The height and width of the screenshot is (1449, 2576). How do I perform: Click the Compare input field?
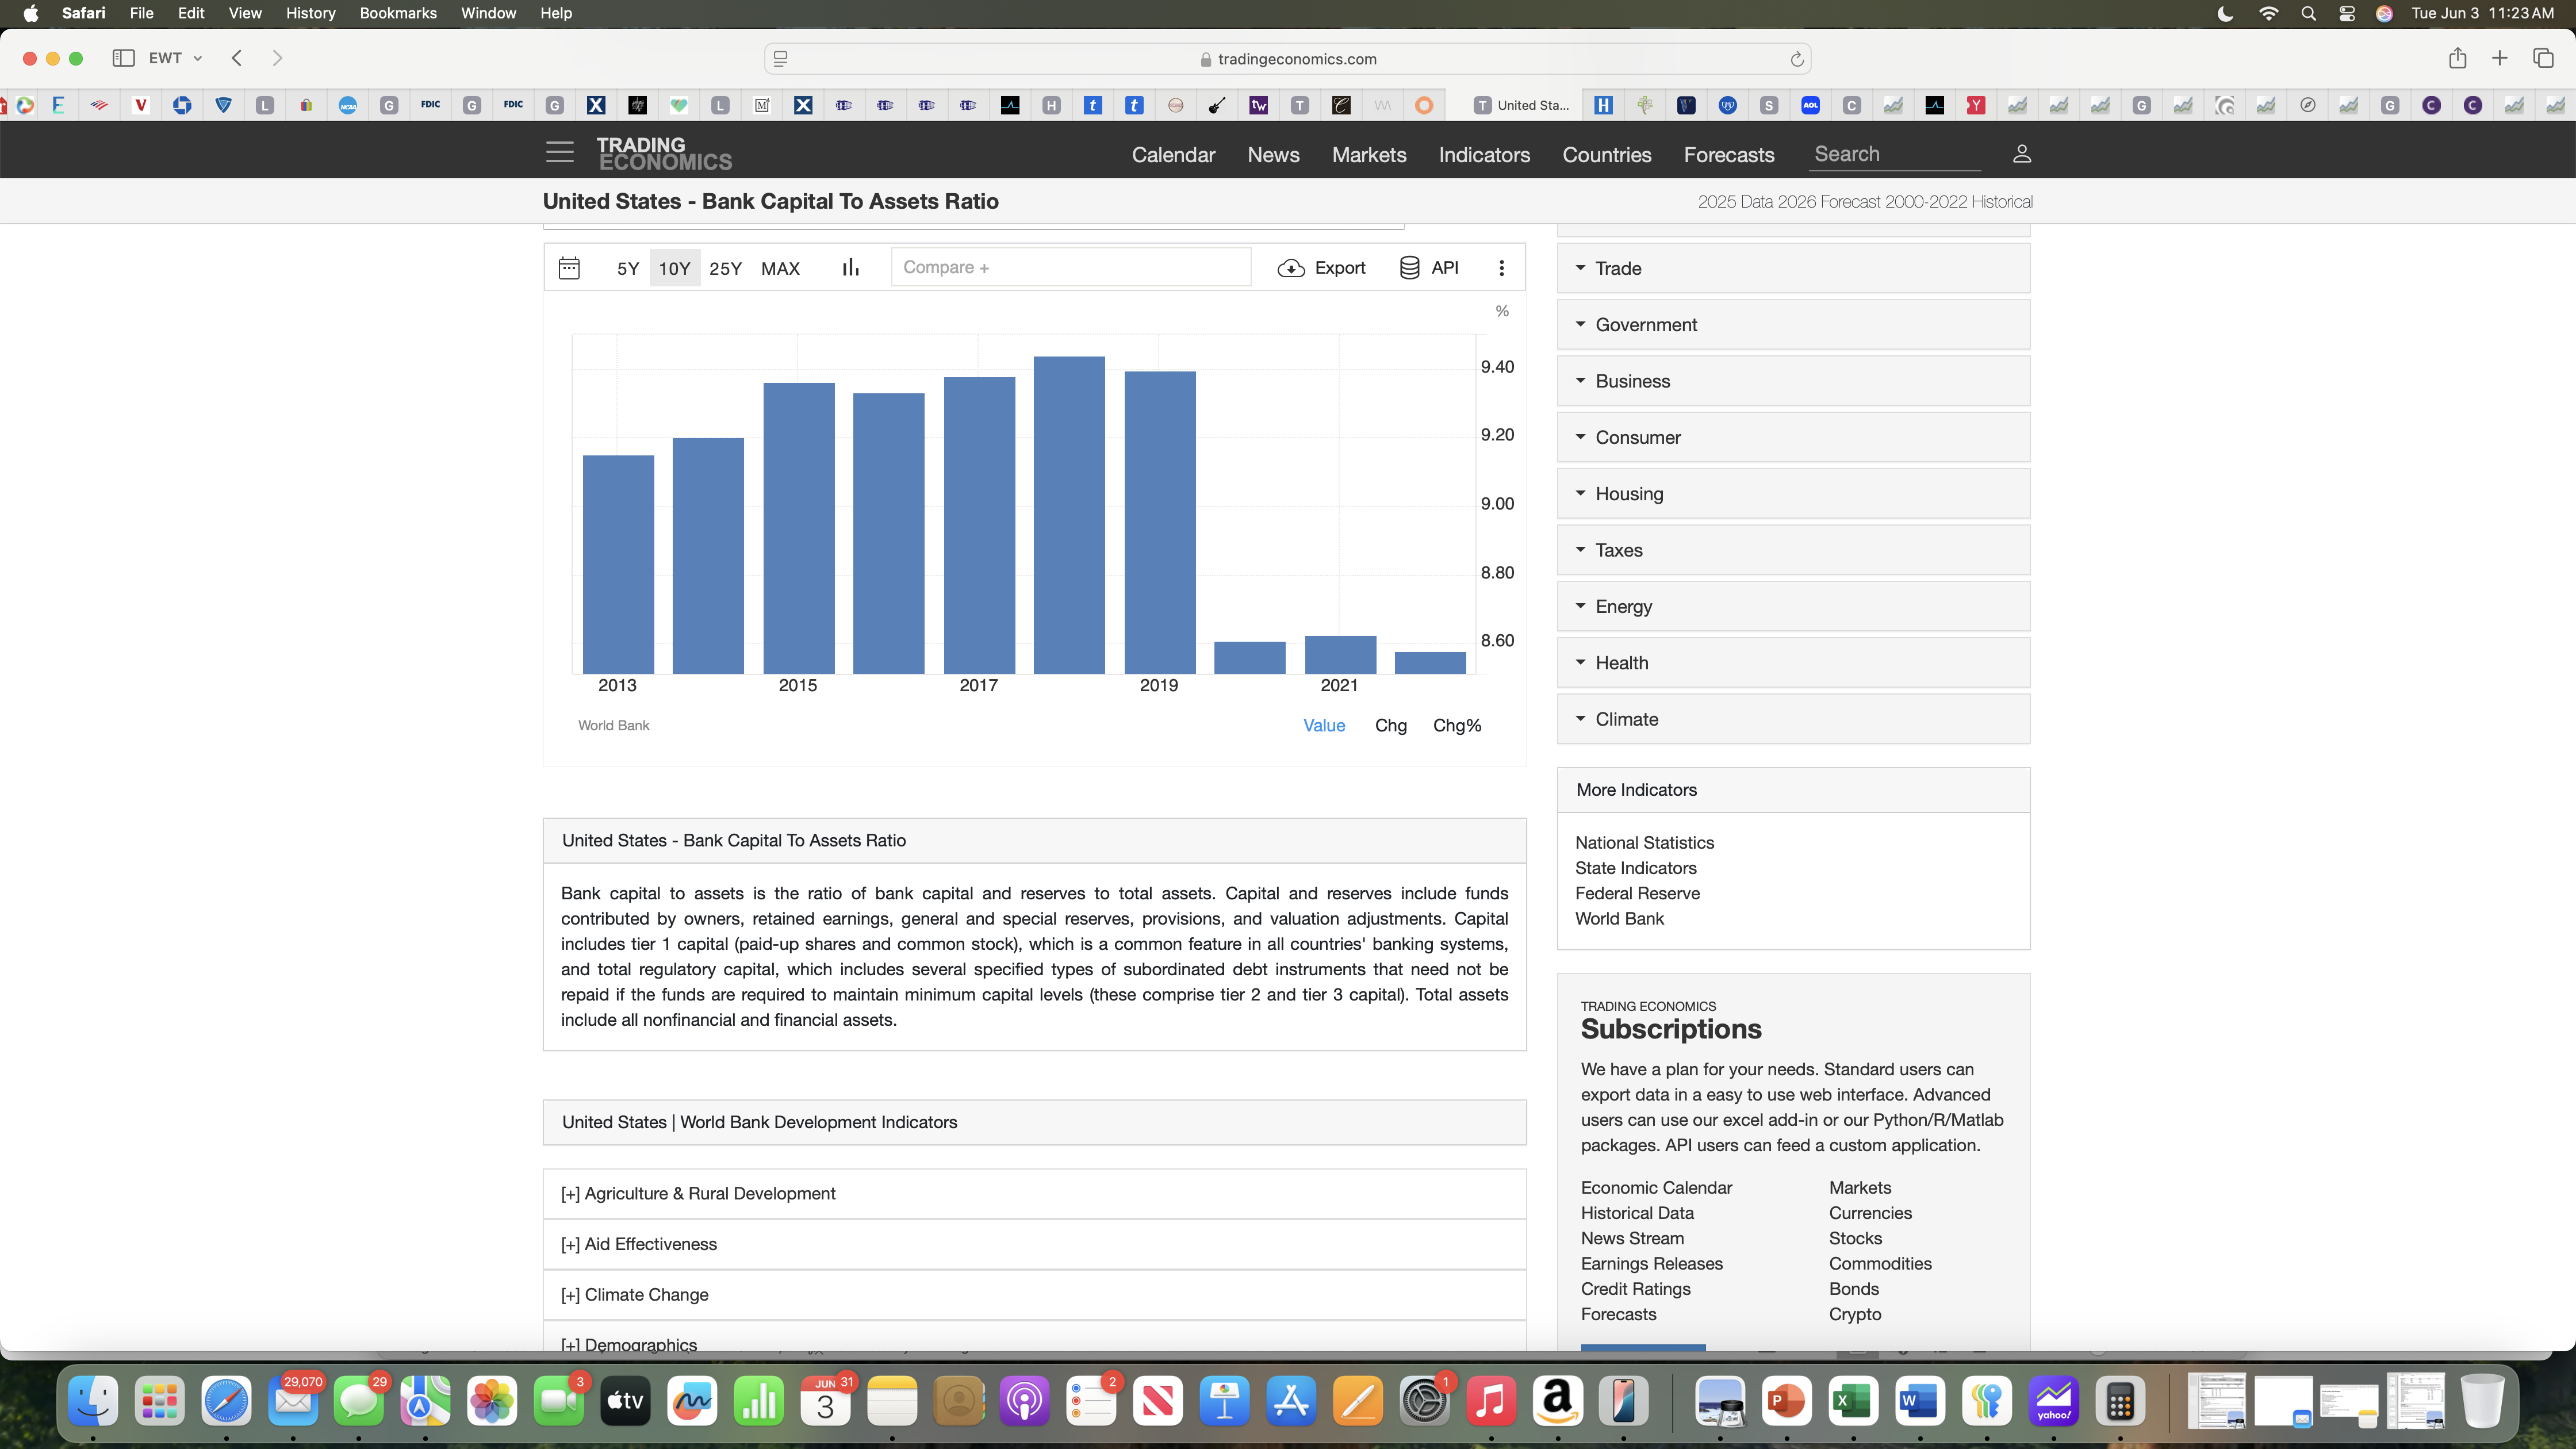pos(1071,267)
